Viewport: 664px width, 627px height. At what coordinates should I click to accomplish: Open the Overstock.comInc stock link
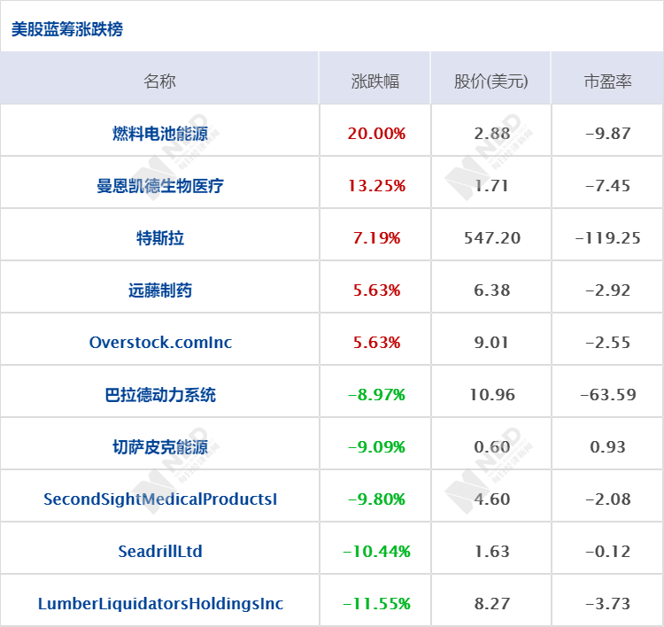pos(160,343)
